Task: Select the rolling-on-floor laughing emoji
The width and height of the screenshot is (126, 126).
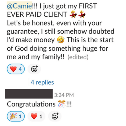Action: [x=60, y=40]
